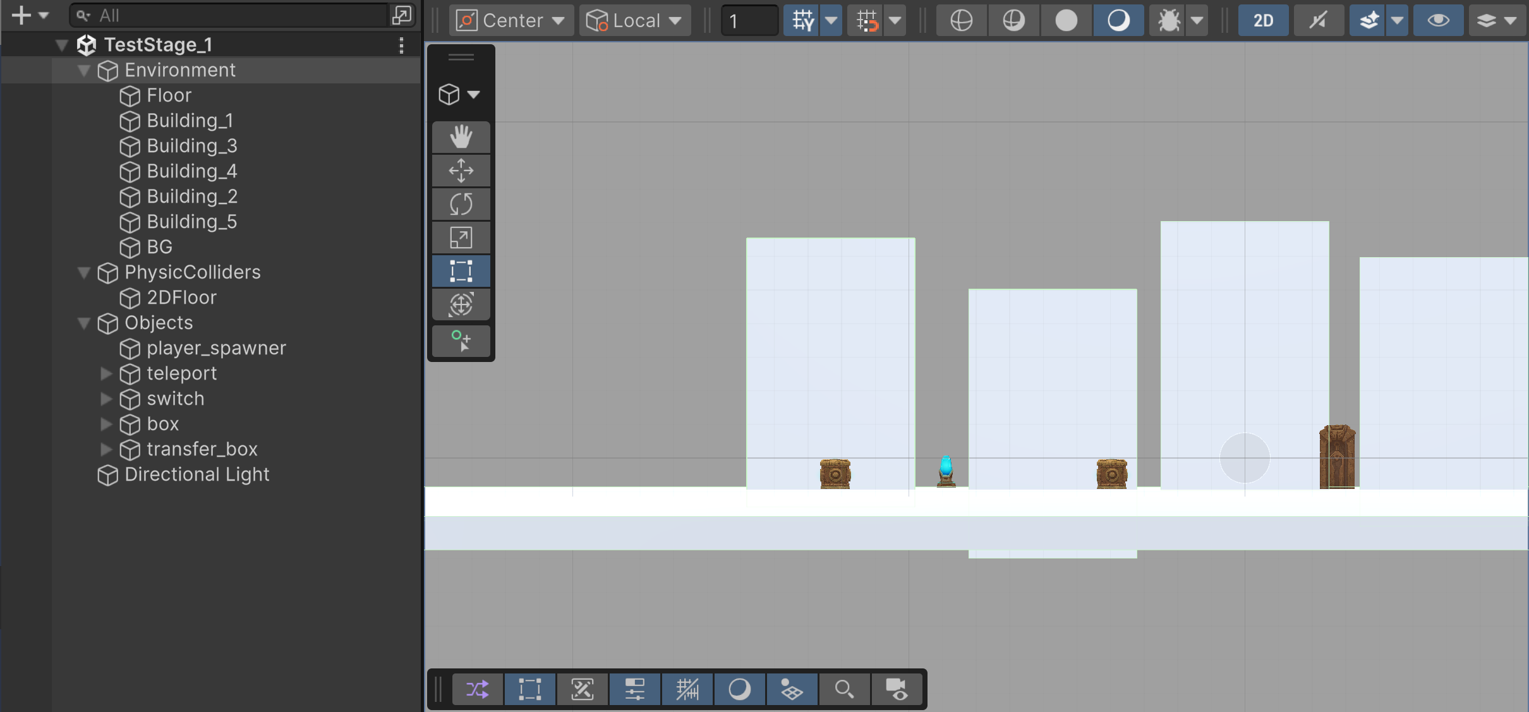Click the cyan crystal object in scene

pos(946,471)
